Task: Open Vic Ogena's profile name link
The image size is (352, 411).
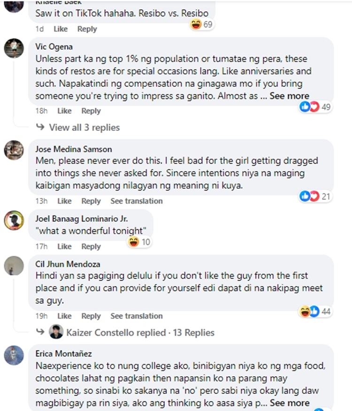Action: click(x=54, y=46)
